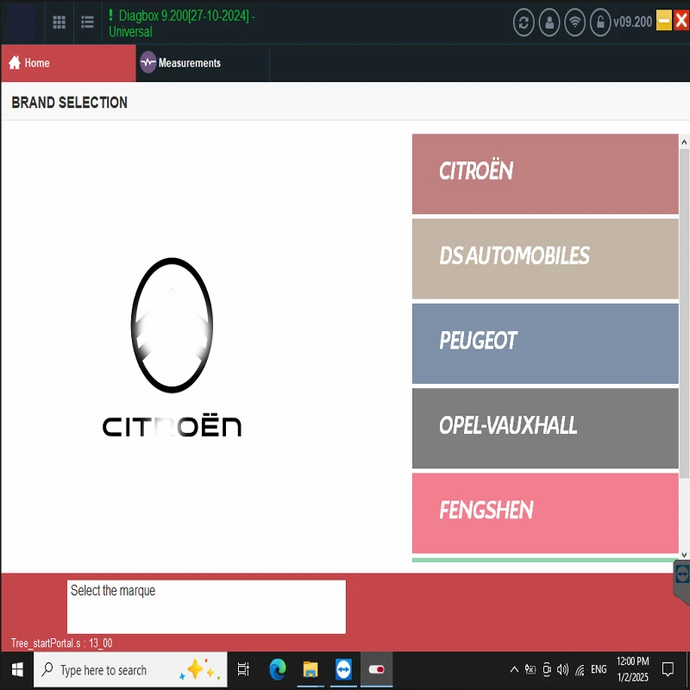Open the grid view icon in header
The width and height of the screenshot is (690, 690).
tap(59, 22)
